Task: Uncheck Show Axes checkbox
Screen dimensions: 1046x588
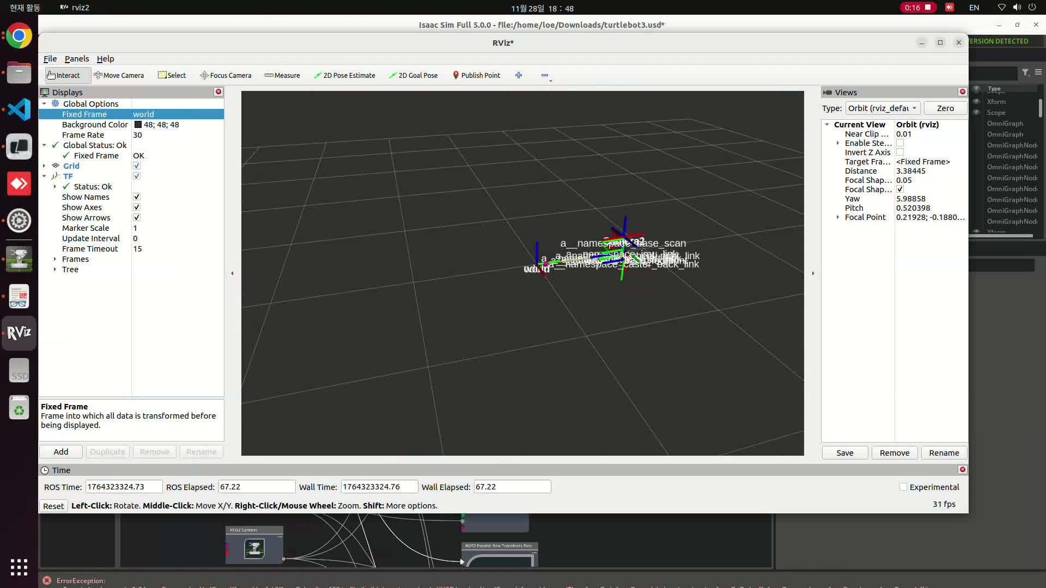Action: click(x=137, y=207)
